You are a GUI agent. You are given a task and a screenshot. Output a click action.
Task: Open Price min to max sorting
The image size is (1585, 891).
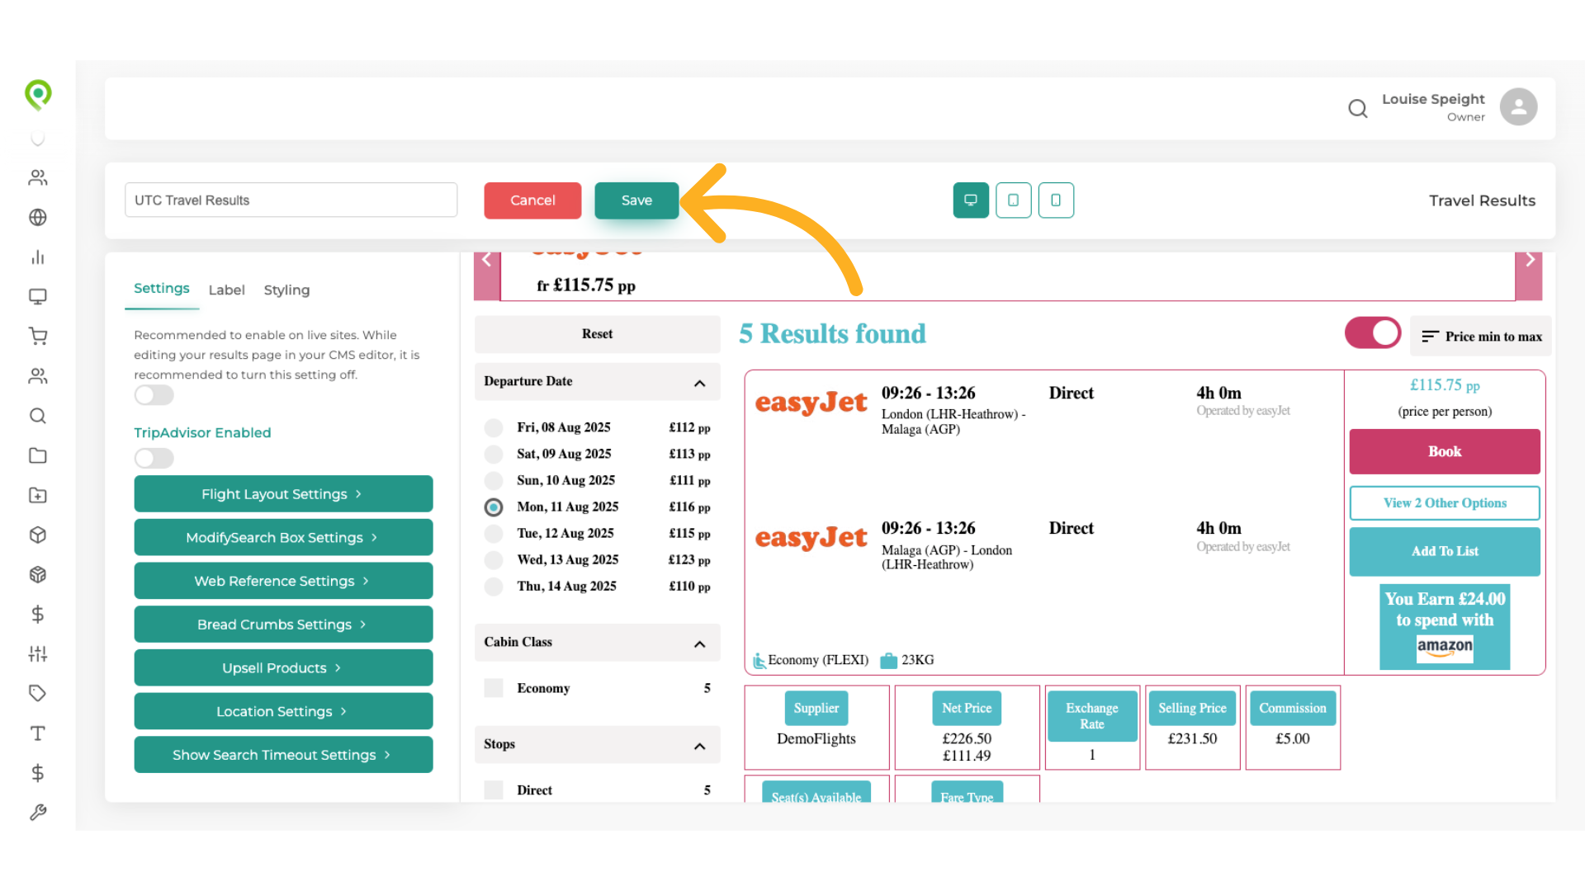point(1481,337)
